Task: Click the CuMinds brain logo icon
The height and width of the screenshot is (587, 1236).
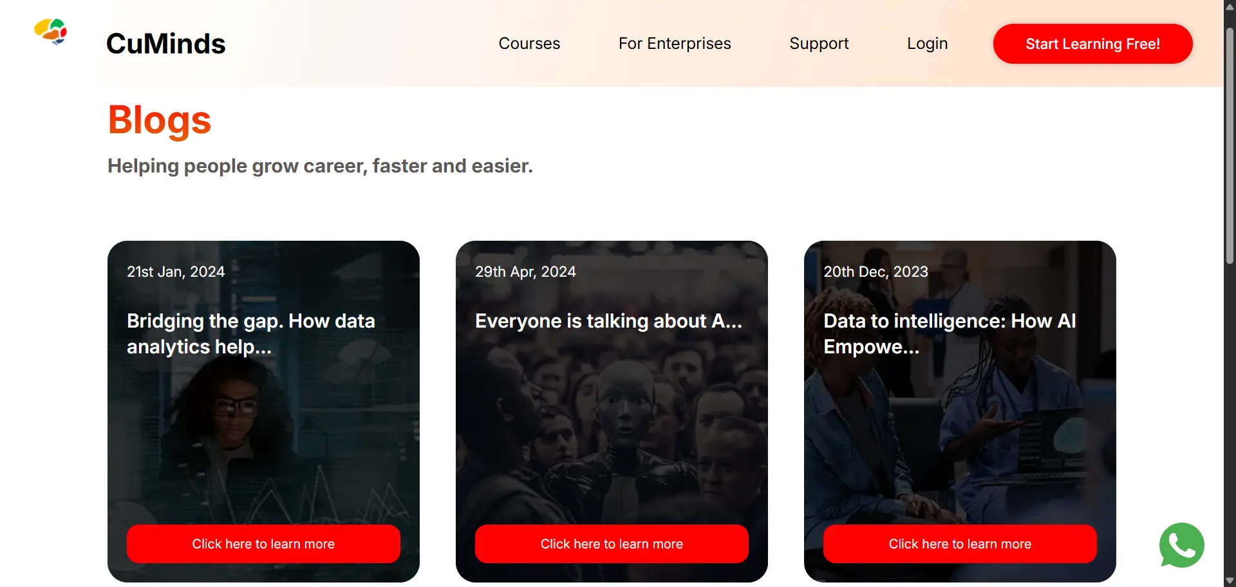Action: pos(51,31)
